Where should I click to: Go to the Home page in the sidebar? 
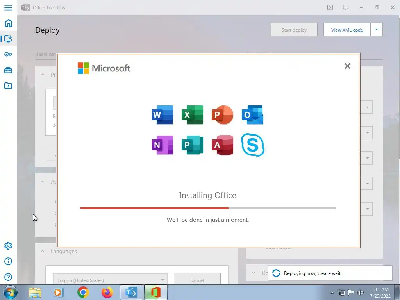(x=9, y=23)
